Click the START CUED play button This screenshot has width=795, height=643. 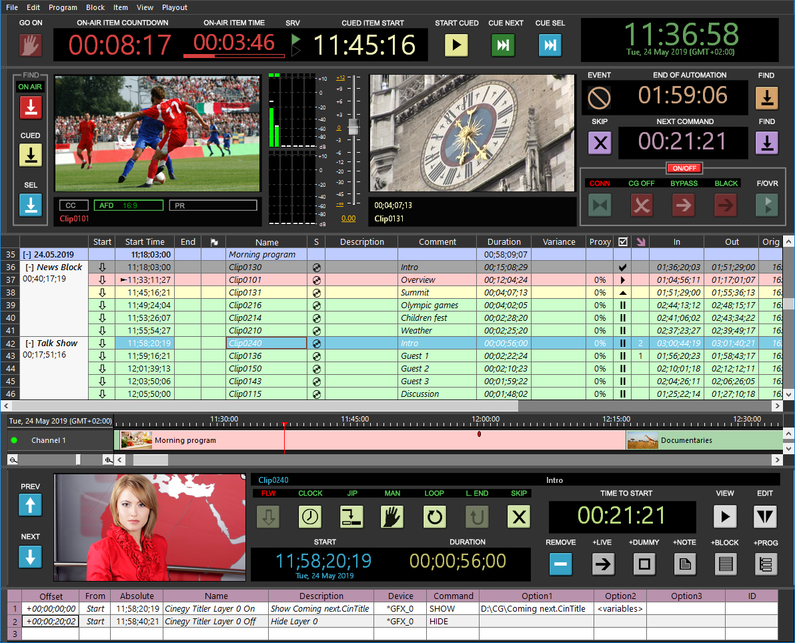click(x=456, y=45)
